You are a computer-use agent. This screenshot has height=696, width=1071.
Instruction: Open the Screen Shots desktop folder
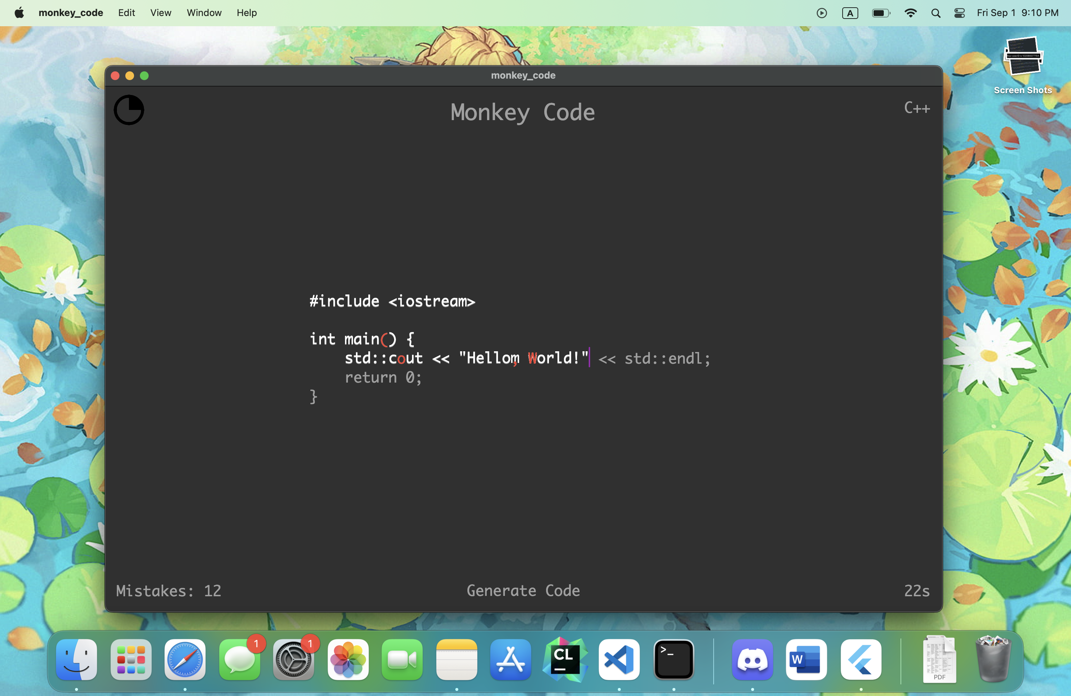1023,65
